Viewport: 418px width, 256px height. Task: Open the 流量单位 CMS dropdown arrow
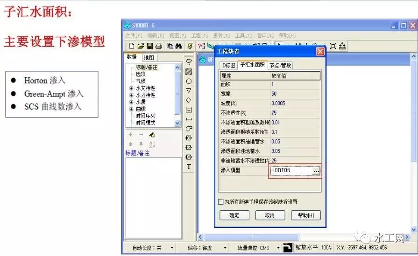point(278,248)
